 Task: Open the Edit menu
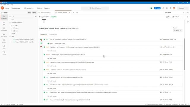pyautogui.click(x=4, y=5)
